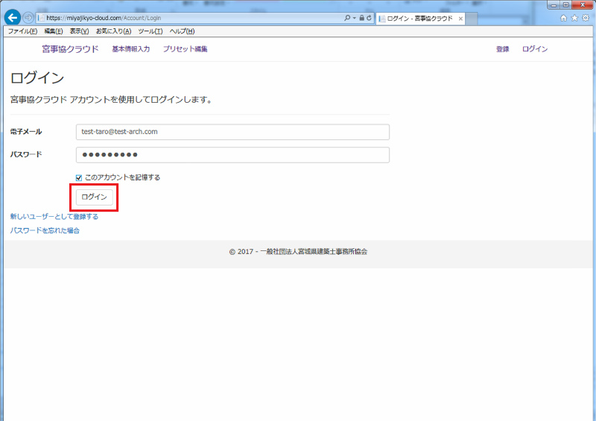Image resolution: width=596 pixels, height=421 pixels.
Task: Open a new blank tab
Action: (x=472, y=19)
